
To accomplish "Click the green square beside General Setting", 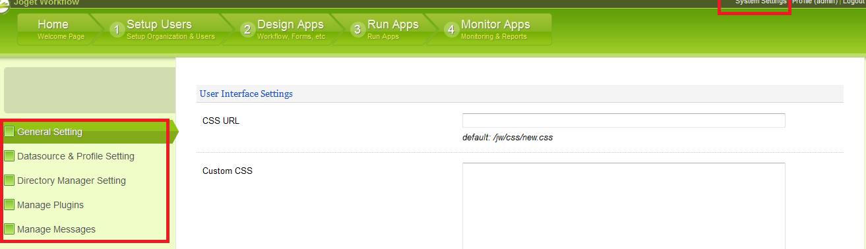I will 9,132.
